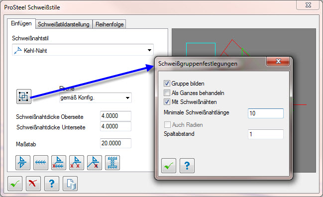Enable the Als Ganzes behandeln checkbox
Screen dimensions: 323x197
tap(167, 93)
